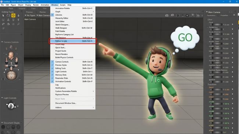This screenshot has height=134, width=239.
Task: Select the Translate In/Out tool in Editing Tools
Action: click(x=18, y=15)
